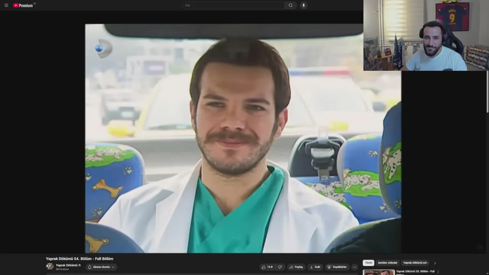Submit search with magnifier button
This screenshot has height=275, width=489.
291,5
